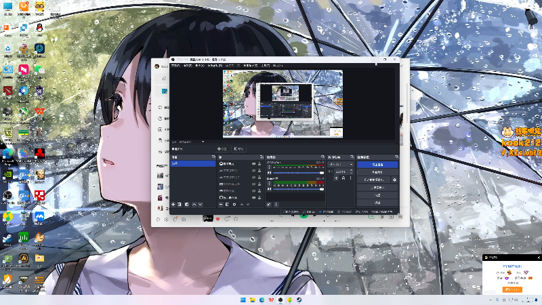Add a configurable transition with the plus icon
This screenshot has height=305, width=542.
click(336, 178)
